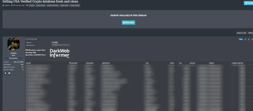Click the Watch button

point(250,33)
